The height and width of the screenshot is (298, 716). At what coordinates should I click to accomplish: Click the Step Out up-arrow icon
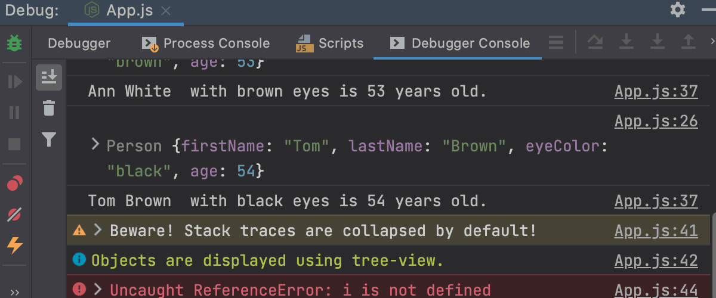coord(688,41)
